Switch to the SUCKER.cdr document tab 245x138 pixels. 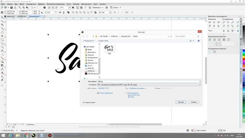(x=22, y=16)
